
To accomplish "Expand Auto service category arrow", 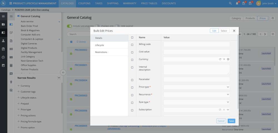I will click(59, 22).
